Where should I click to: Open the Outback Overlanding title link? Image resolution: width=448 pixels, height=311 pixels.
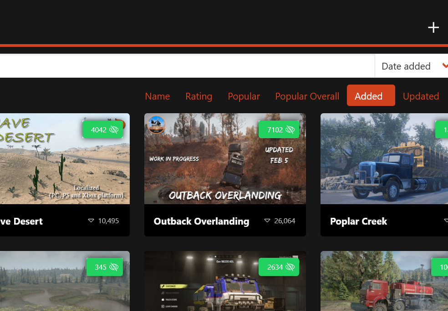[x=201, y=221]
